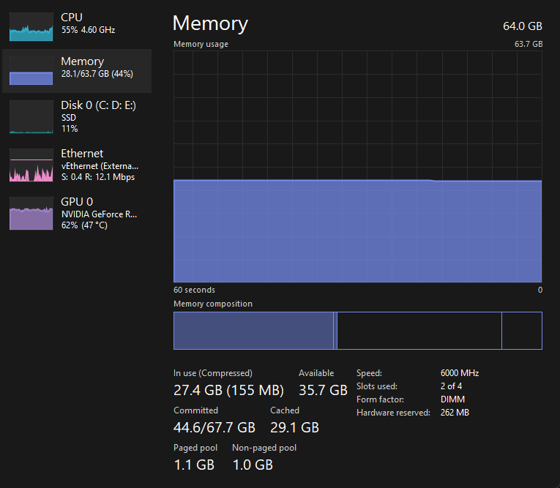Click the '1.0 GB' non-paged pool value

(253, 465)
